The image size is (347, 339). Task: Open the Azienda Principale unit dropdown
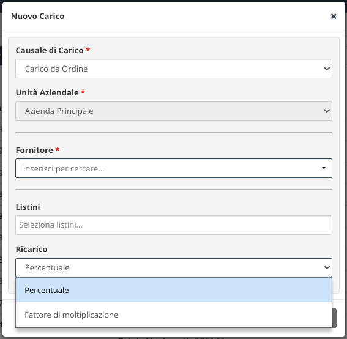(x=174, y=111)
